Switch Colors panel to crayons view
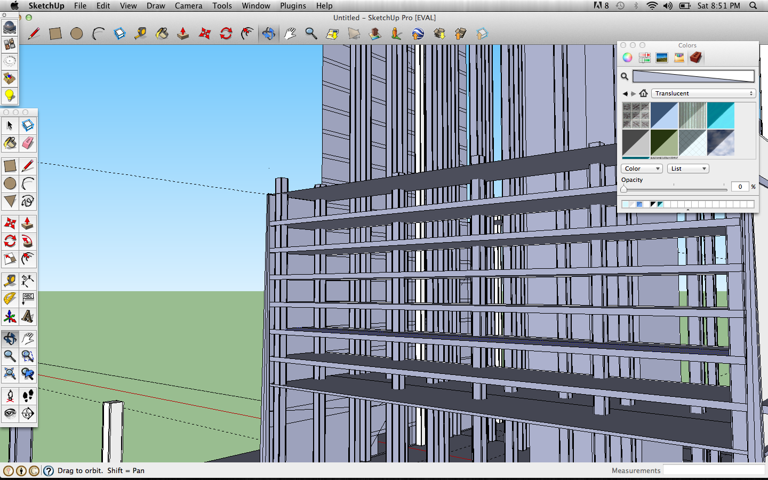The height and width of the screenshot is (480, 768). [679, 57]
